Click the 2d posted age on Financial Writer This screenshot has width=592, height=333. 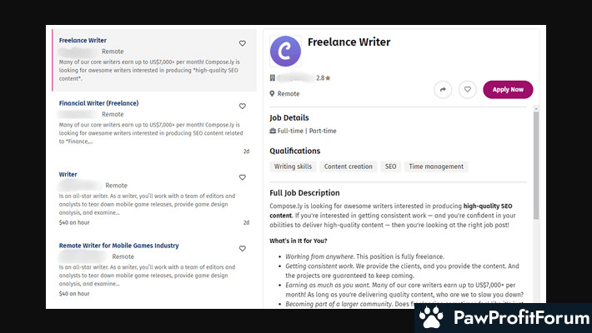coord(246,152)
